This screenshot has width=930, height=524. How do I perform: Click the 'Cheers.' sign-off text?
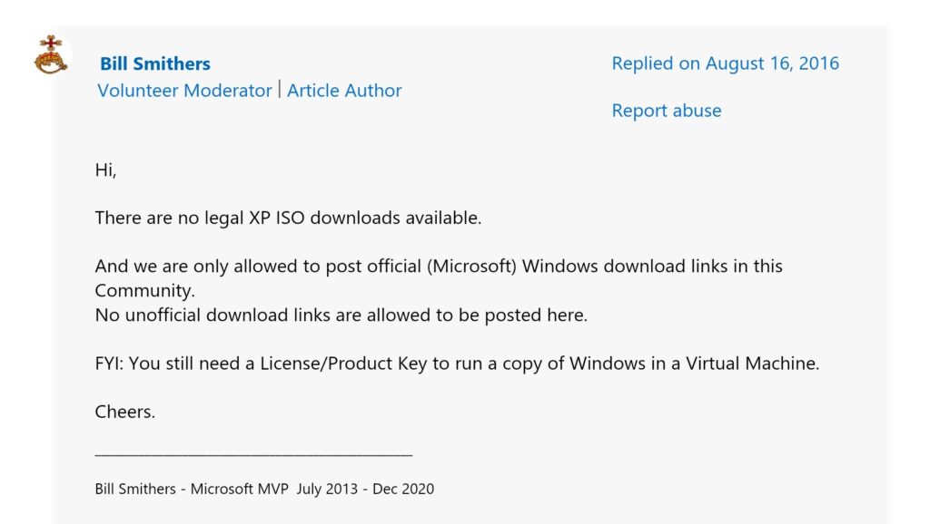point(125,412)
